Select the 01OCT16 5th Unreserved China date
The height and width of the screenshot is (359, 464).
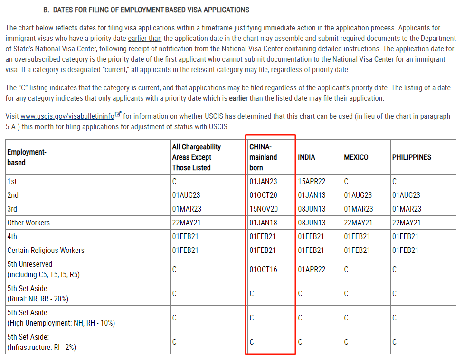click(263, 269)
